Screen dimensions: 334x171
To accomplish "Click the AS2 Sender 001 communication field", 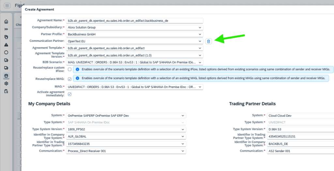I will (300, 151).
